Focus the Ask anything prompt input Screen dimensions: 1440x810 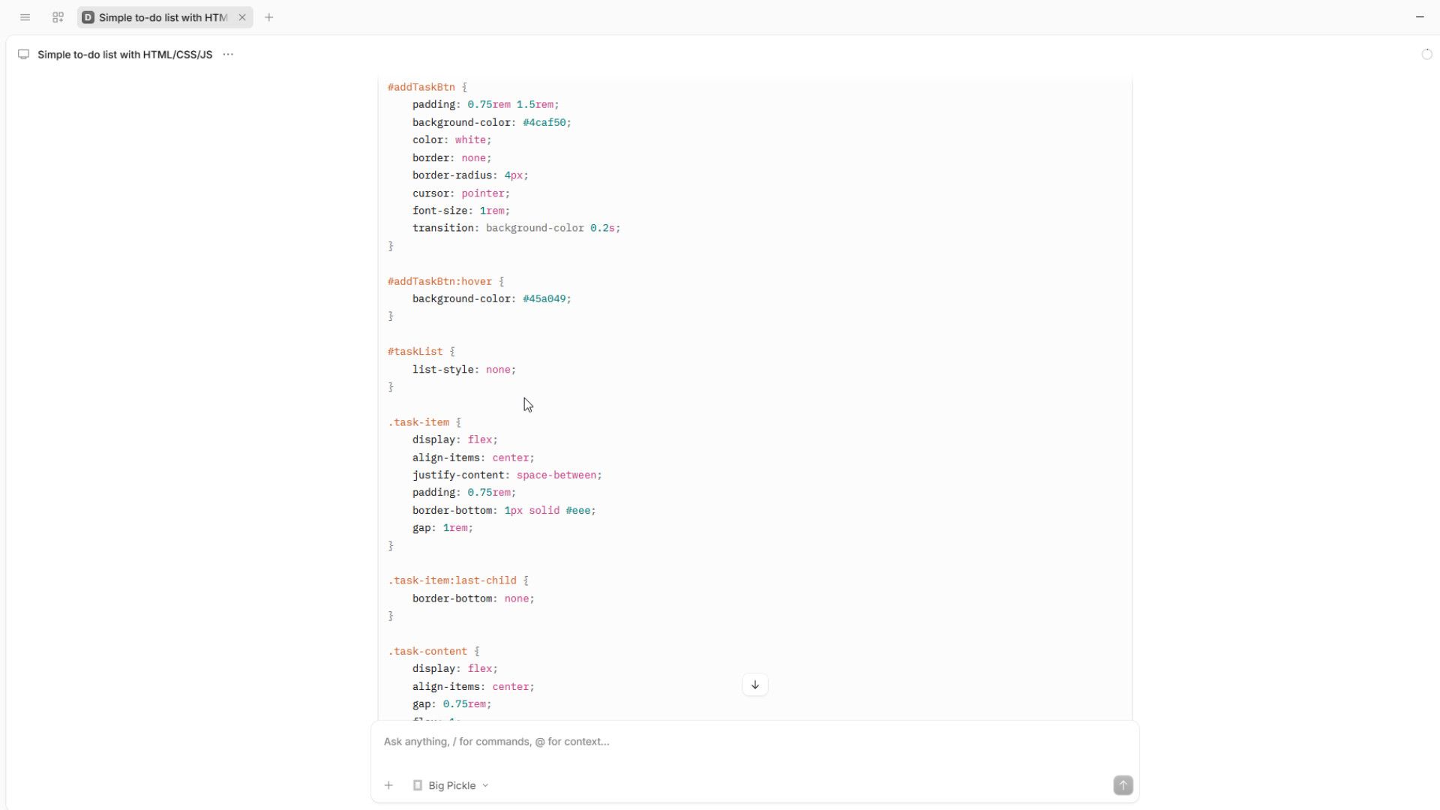point(754,742)
